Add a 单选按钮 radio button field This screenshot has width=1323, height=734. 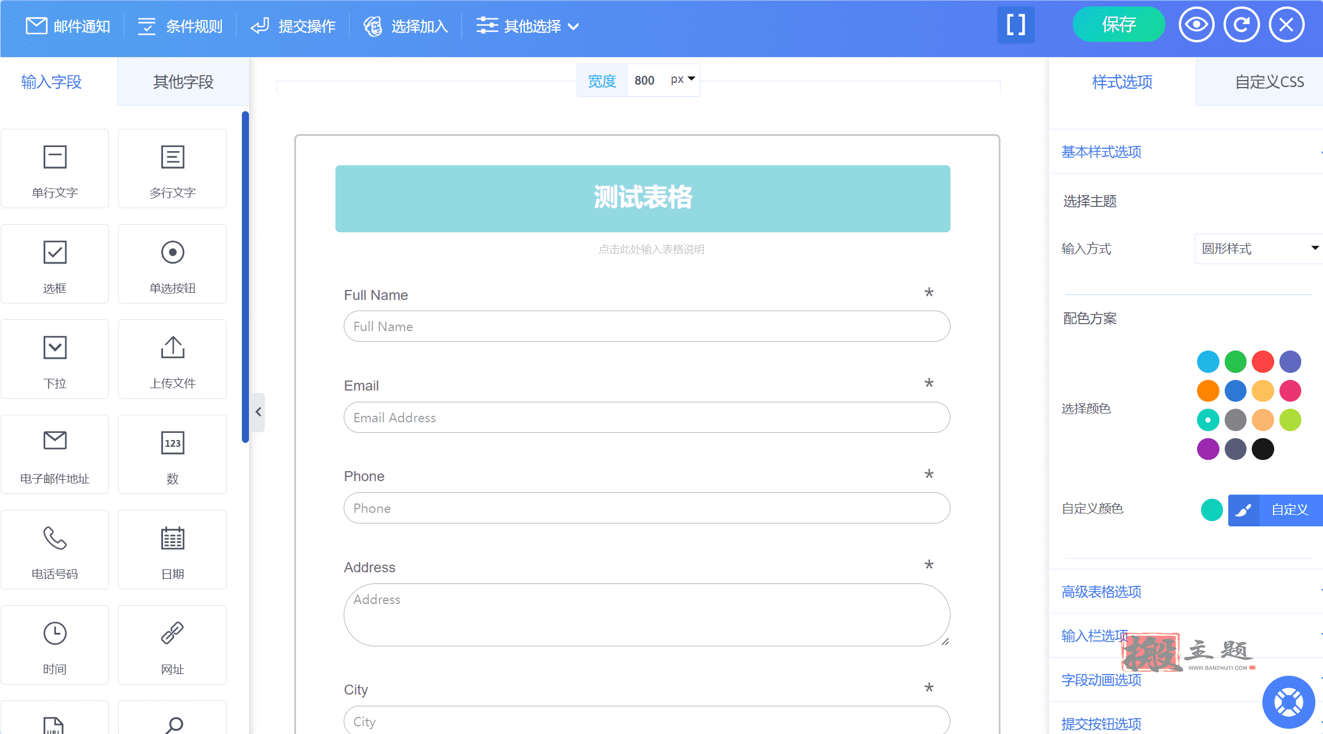tap(172, 264)
